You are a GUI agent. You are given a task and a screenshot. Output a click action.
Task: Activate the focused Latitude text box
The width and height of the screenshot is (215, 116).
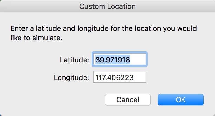(x=119, y=60)
